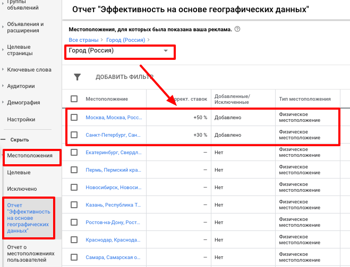Open the Москва location link
Screen dimensions: 350x267
coord(114,117)
